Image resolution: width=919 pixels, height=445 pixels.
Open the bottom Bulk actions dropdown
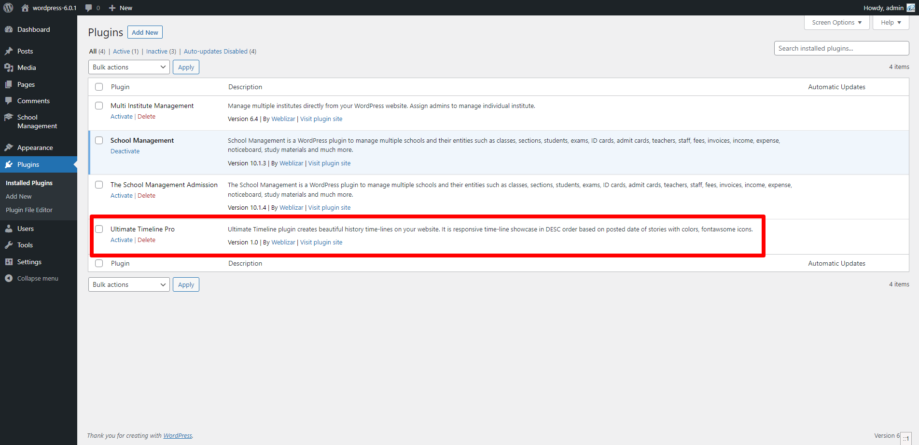click(x=129, y=284)
